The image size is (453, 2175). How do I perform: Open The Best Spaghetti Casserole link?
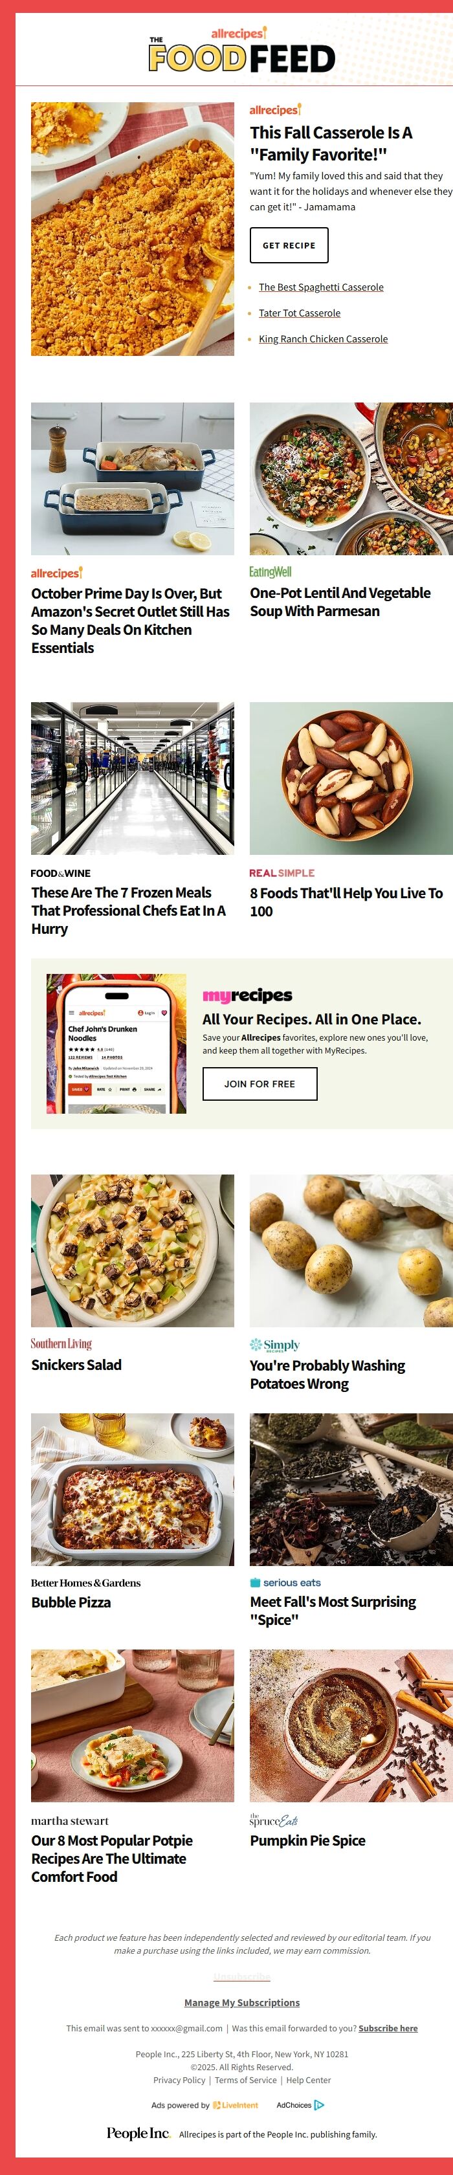pos(320,287)
